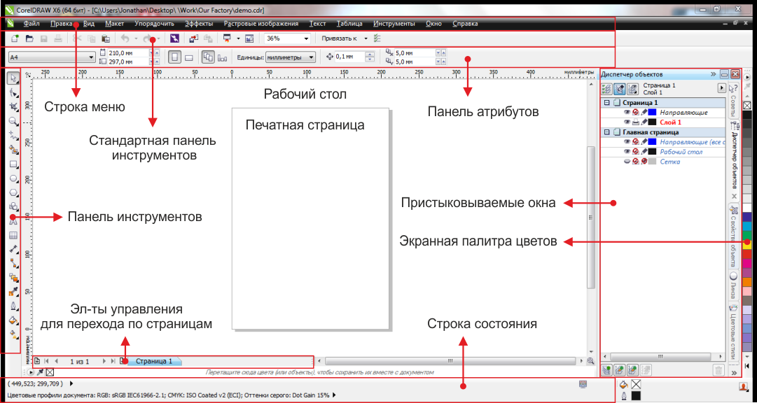Click the Open file folder icon
This screenshot has width=757, height=403.
(29, 38)
